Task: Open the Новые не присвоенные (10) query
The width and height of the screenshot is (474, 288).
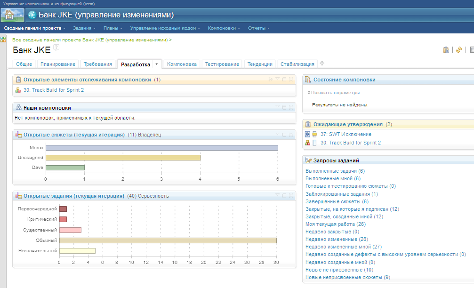Action: pos(339,270)
